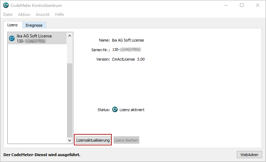This screenshot has height=162, width=266.
Task: Click the license list scrollbar thumb
Action: point(69,100)
